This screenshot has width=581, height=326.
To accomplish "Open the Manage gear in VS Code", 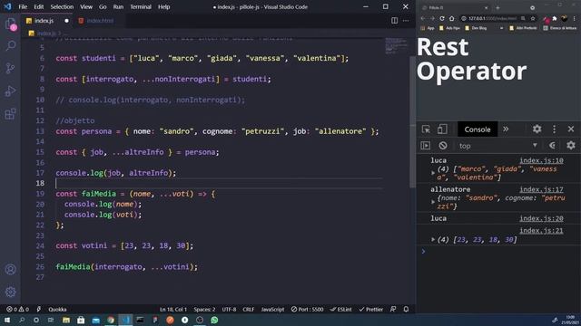I will coord(11,292).
